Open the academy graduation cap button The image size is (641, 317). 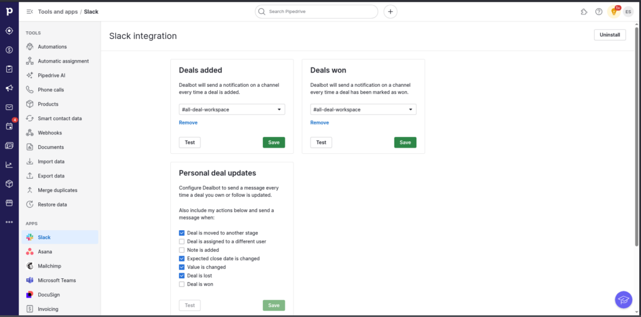[x=623, y=300]
